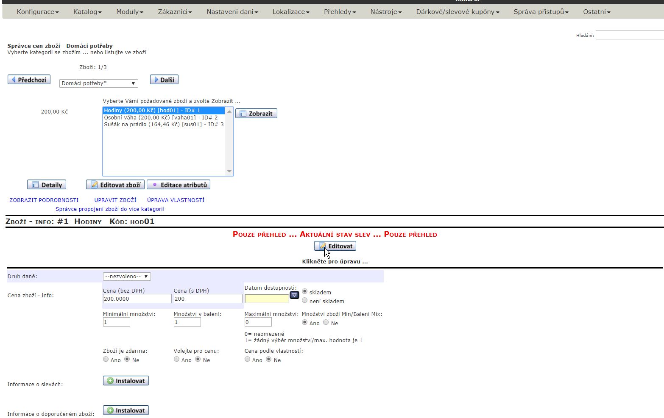664x418 pixels.
Task: Click the Editovat zboží pencil button
Action: (x=115, y=185)
